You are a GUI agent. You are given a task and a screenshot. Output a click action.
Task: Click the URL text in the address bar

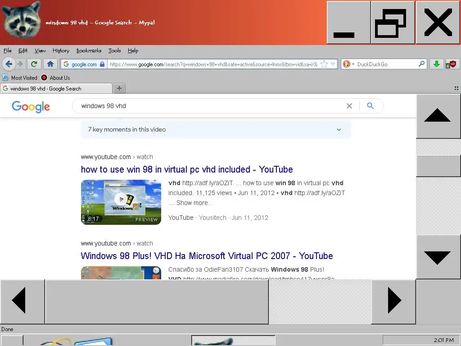click(213, 64)
